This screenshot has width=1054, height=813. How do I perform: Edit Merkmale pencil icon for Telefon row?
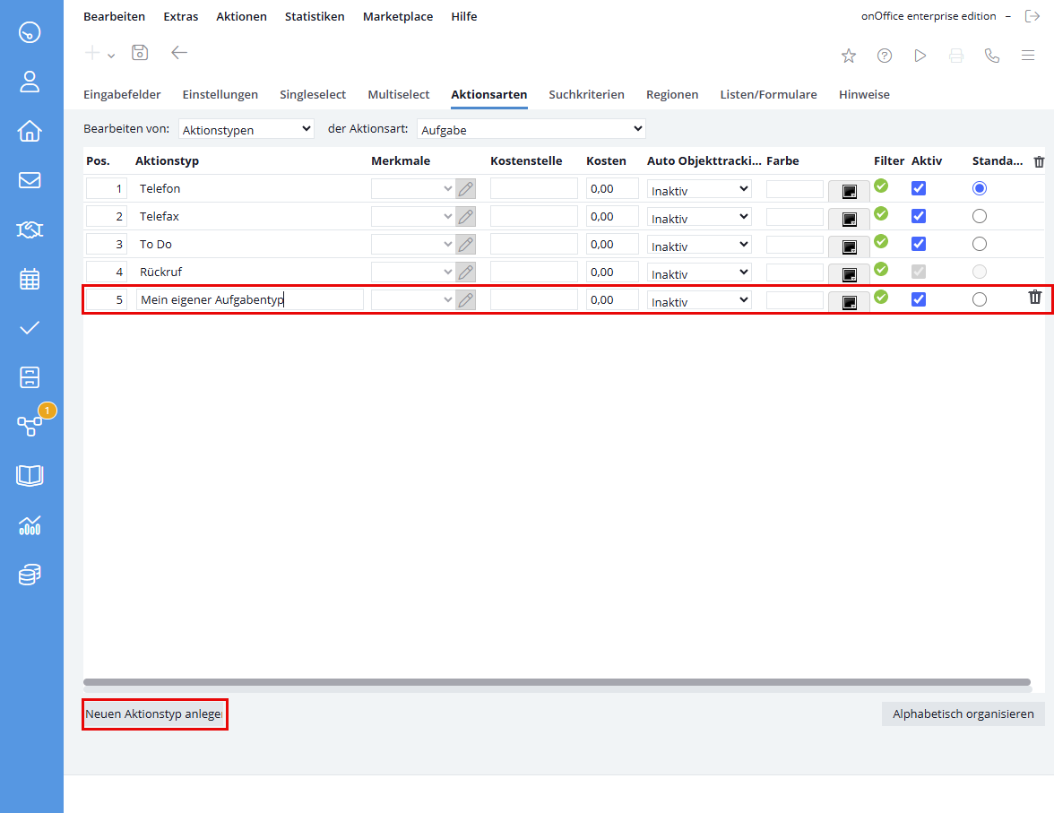click(465, 189)
